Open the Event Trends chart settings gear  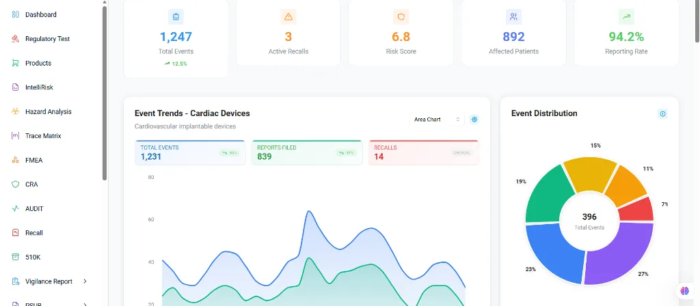[474, 120]
